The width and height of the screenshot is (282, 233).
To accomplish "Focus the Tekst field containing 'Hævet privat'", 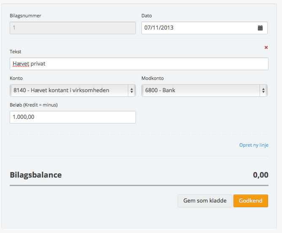I will click(x=139, y=64).
